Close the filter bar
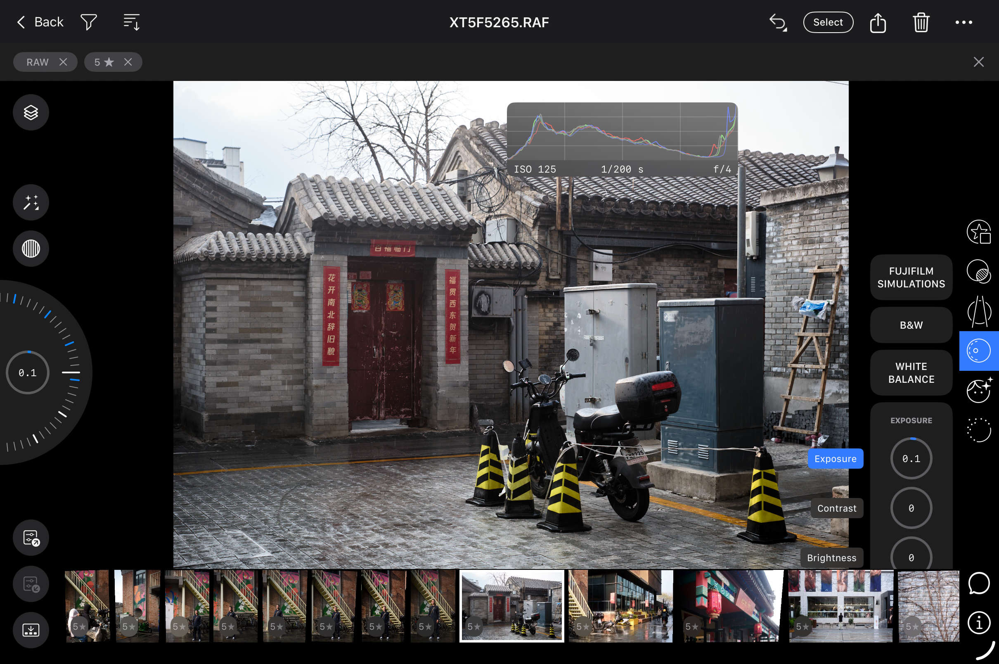Screen dimensions: 999x664 [978, 62]
